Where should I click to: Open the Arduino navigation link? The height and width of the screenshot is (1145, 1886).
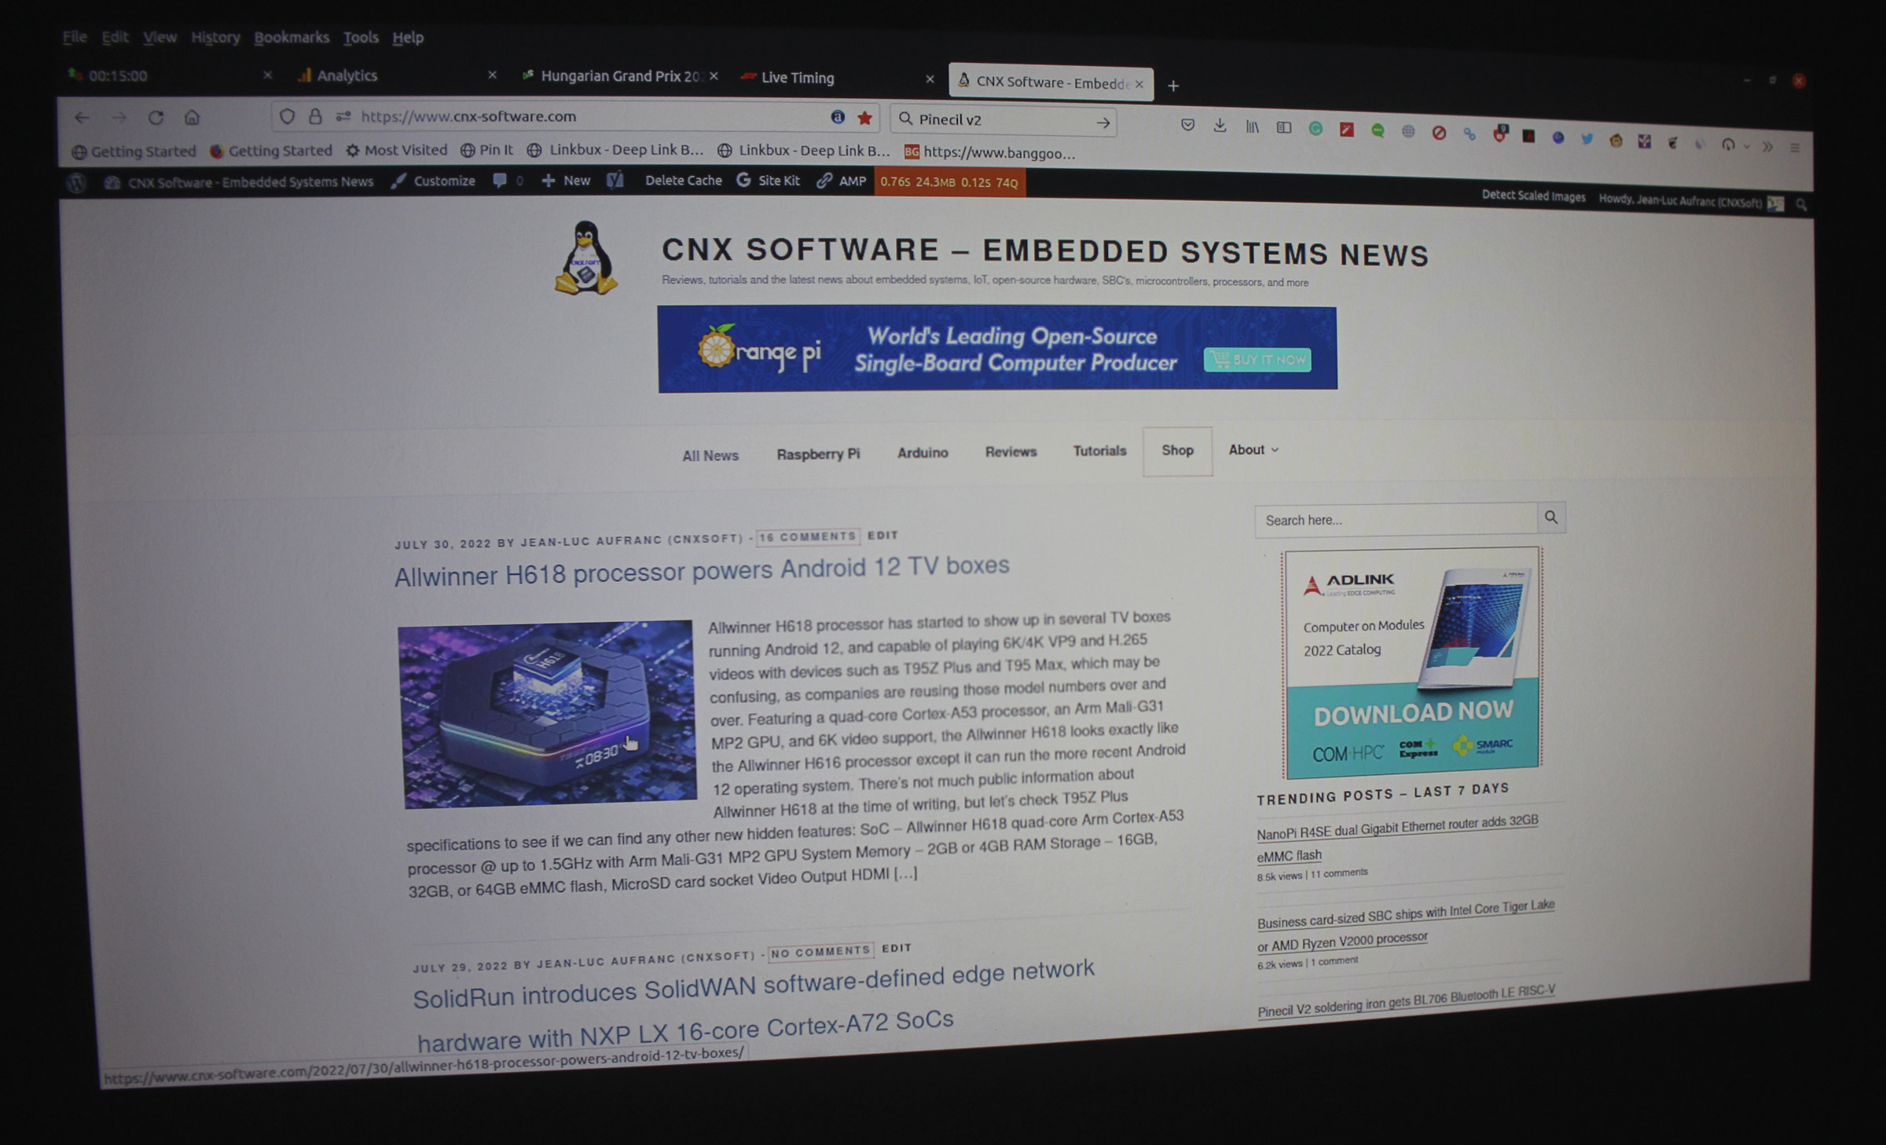click(x=923, y=452)
